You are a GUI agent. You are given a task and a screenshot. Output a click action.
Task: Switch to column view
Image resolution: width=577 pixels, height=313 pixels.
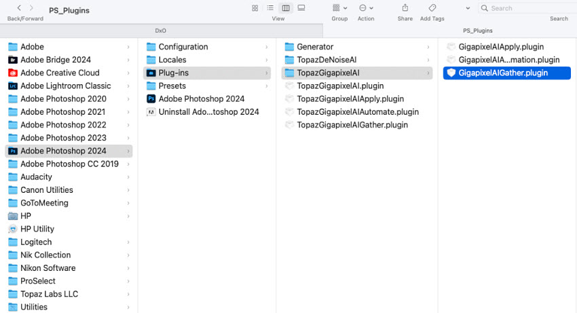286,8
